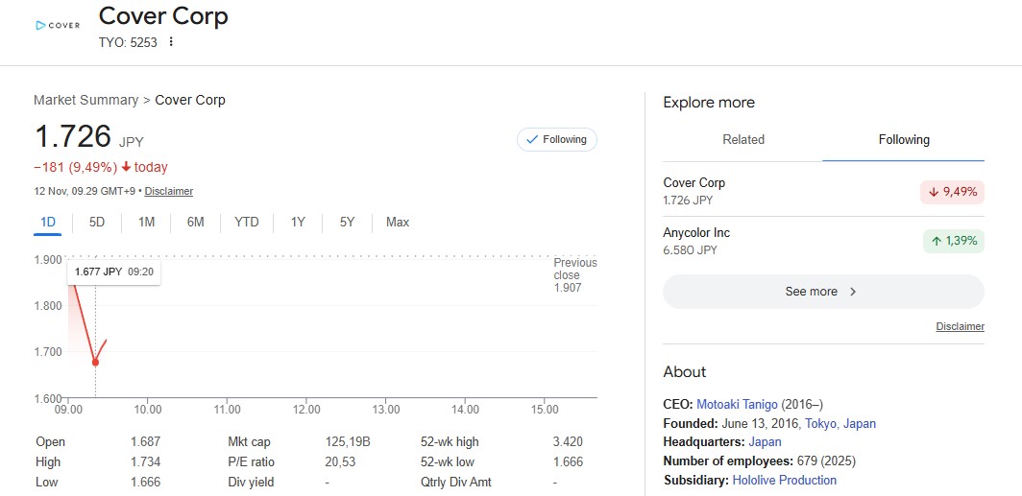Open Motoaki Tanigo CEO link

coord(737,405)
